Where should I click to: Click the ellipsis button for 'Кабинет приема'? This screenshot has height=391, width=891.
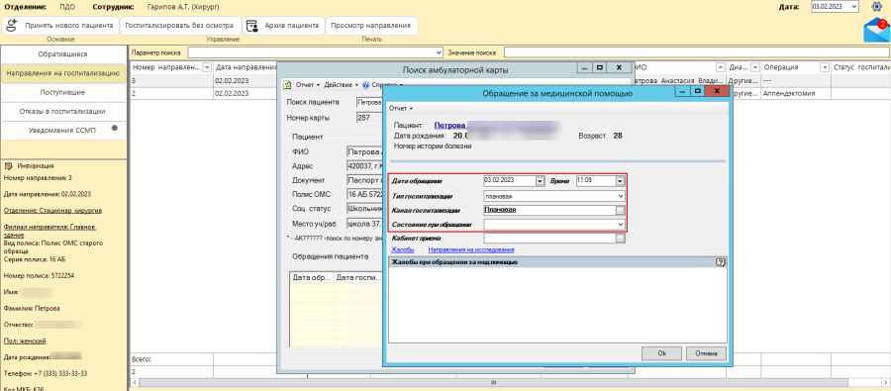[x=620, y=239]
